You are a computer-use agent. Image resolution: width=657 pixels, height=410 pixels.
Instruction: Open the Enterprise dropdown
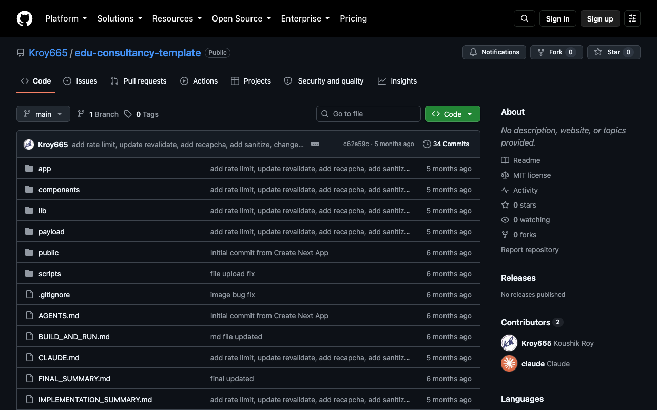305,18
